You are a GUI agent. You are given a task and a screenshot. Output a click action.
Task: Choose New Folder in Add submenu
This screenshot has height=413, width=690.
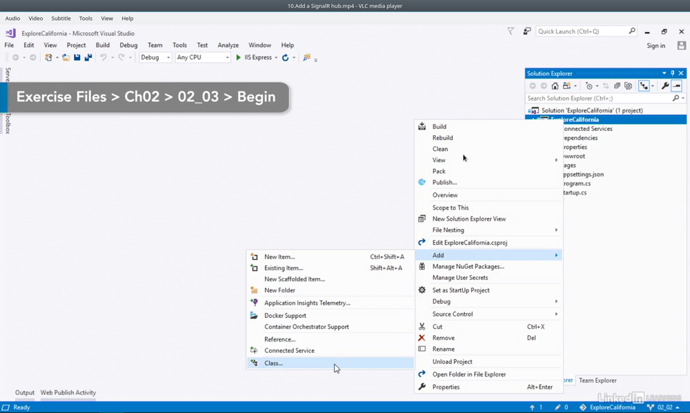pos(330,290)
